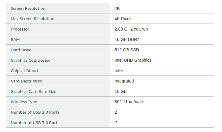Click the Graphics Coprocessor label

(31, 60)
